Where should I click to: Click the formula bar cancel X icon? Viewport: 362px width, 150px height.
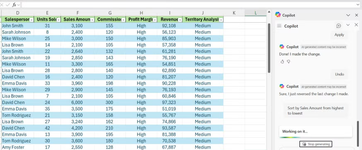pyautogui.click(x=2, y=5)
